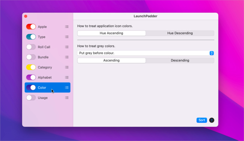Image resolution: width=244 pixels, height=141 pixels.
Task: Click the reorder handle icon beside Alphabet
Action: 67,77
